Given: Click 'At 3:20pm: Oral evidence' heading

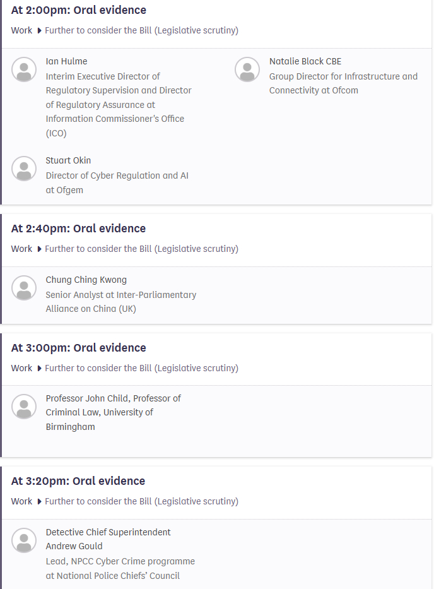Looking at the screenshot, I should point(78,481).
